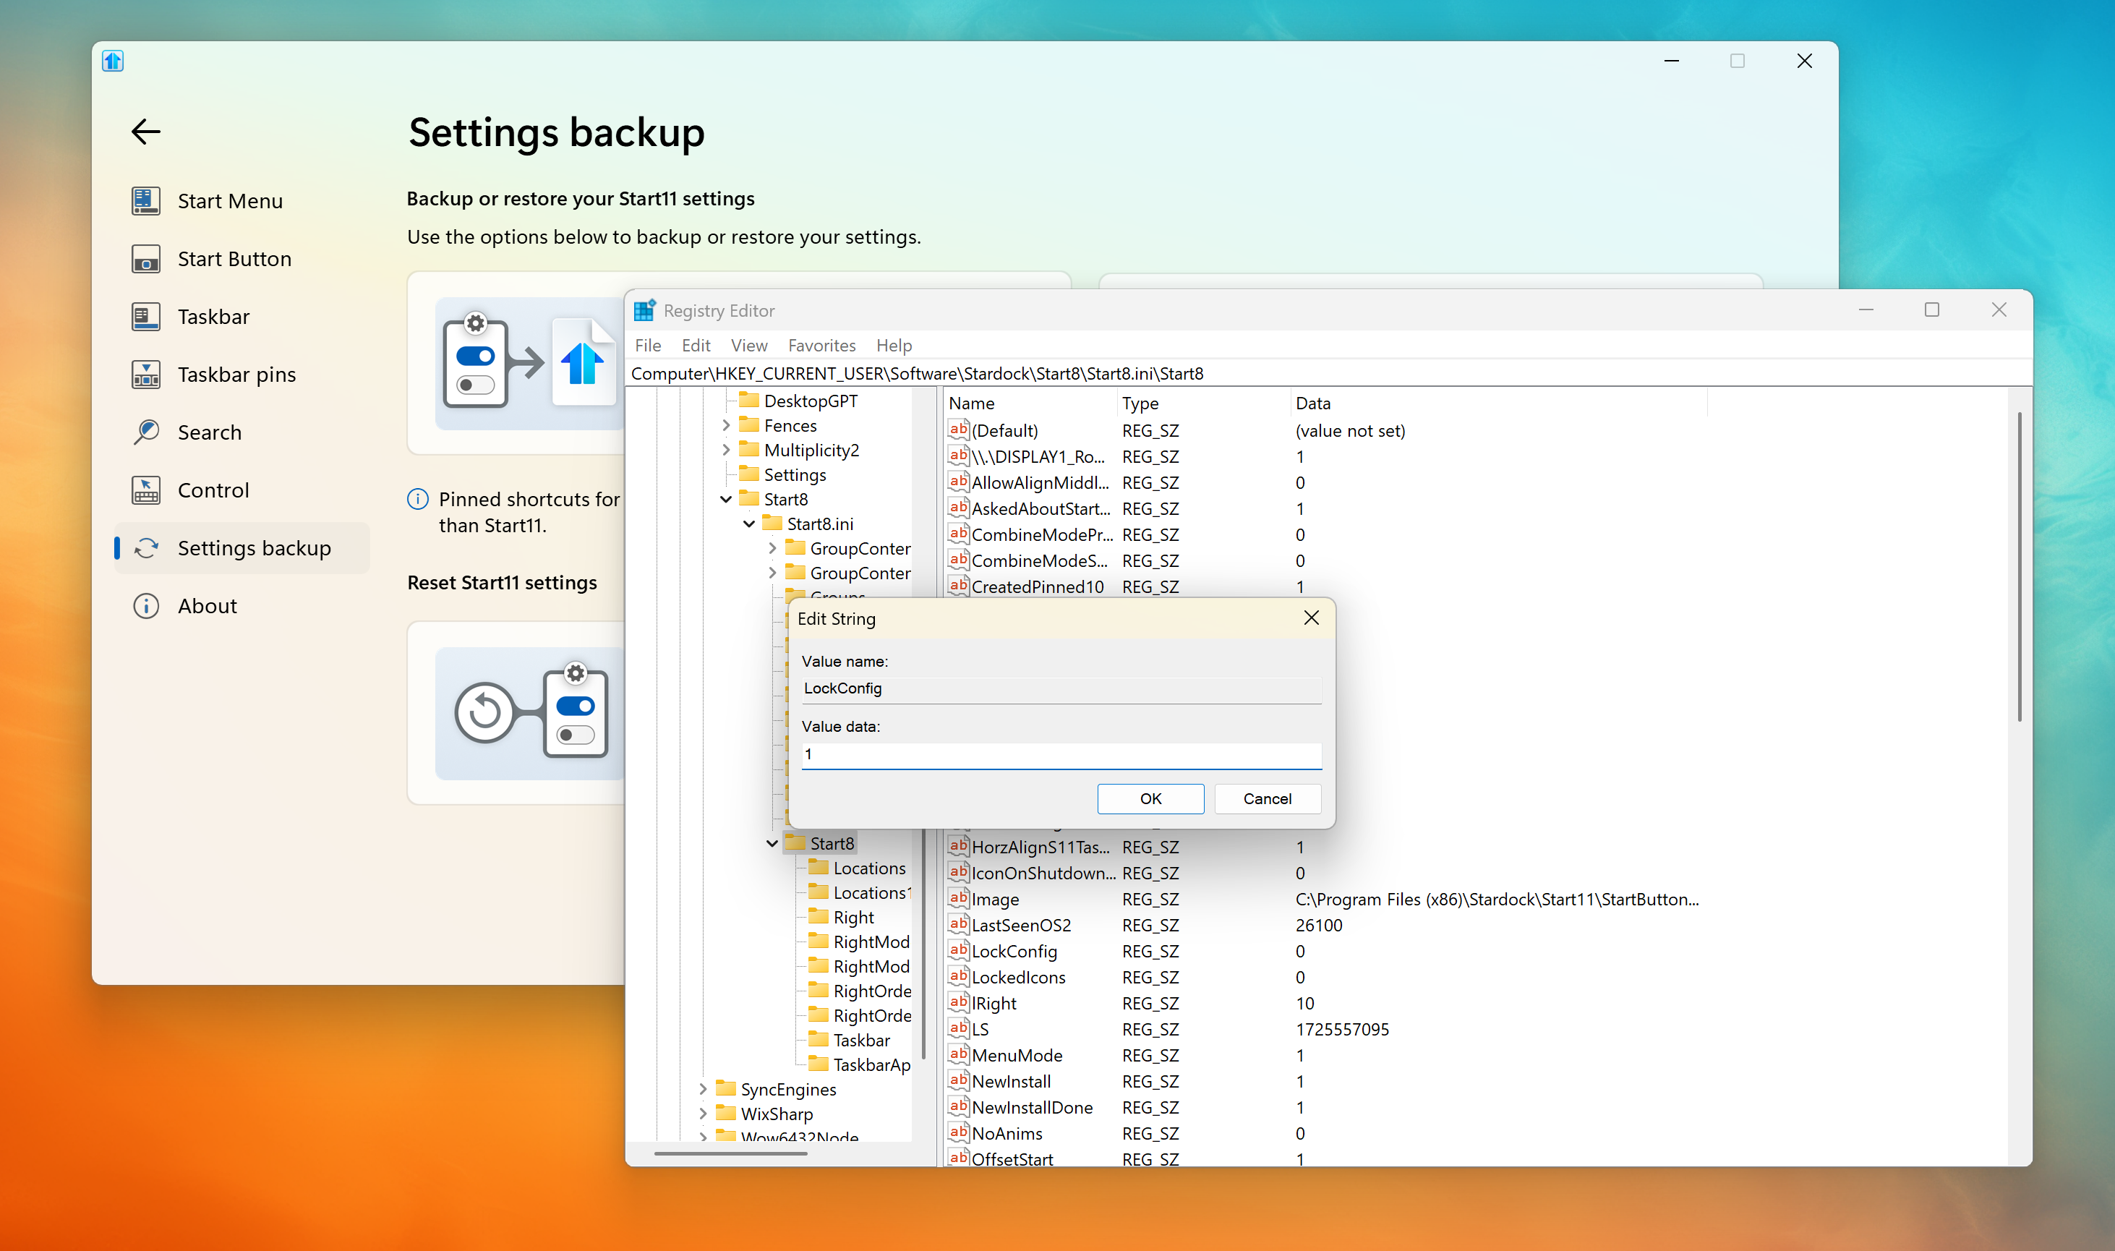2115x1251 pixels.
Task: Open the Help menu in Registry Editor
Action: (894, 345)
